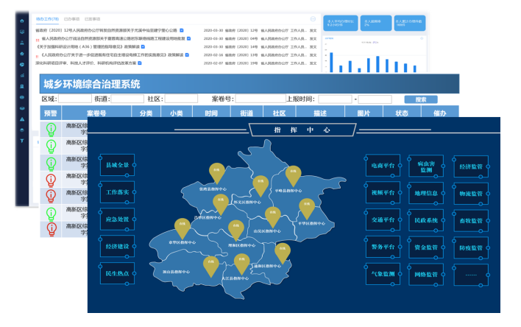This screenshot has height=327, width=521.
Task: Click the T-shaped icon in dark sidebar
Action: click(x=22, y=141)
